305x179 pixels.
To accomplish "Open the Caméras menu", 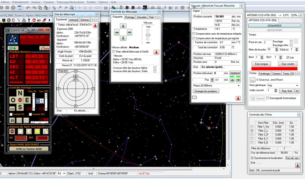I will (x=48, y=2).
